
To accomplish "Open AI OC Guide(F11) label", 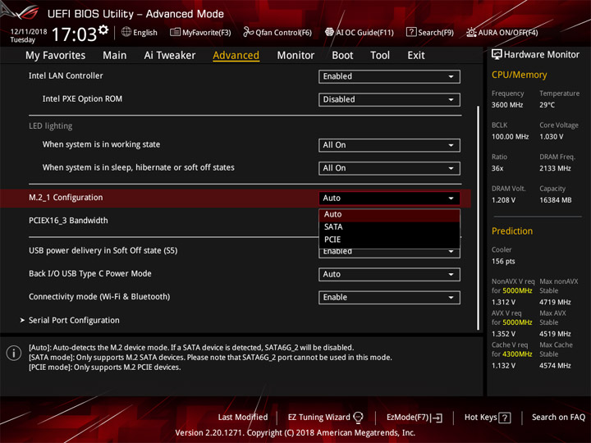I will pyautogui.click(x=364, y=33).
